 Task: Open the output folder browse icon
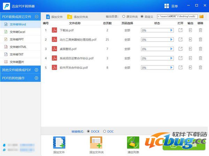(201, 16)
